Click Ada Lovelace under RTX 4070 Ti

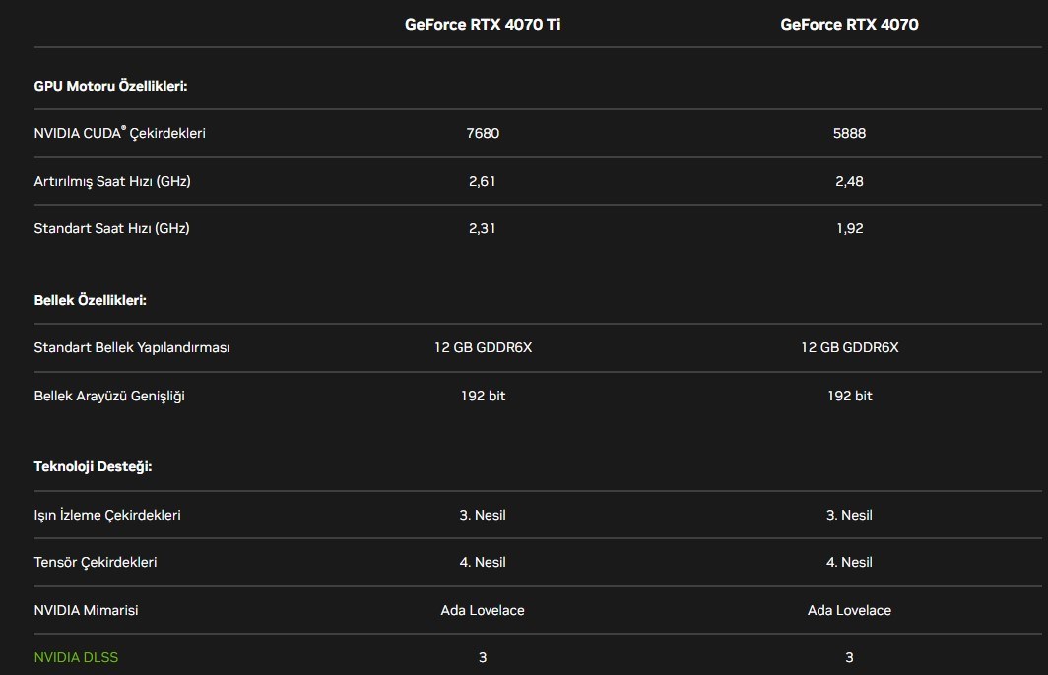[x=483, y=610]
